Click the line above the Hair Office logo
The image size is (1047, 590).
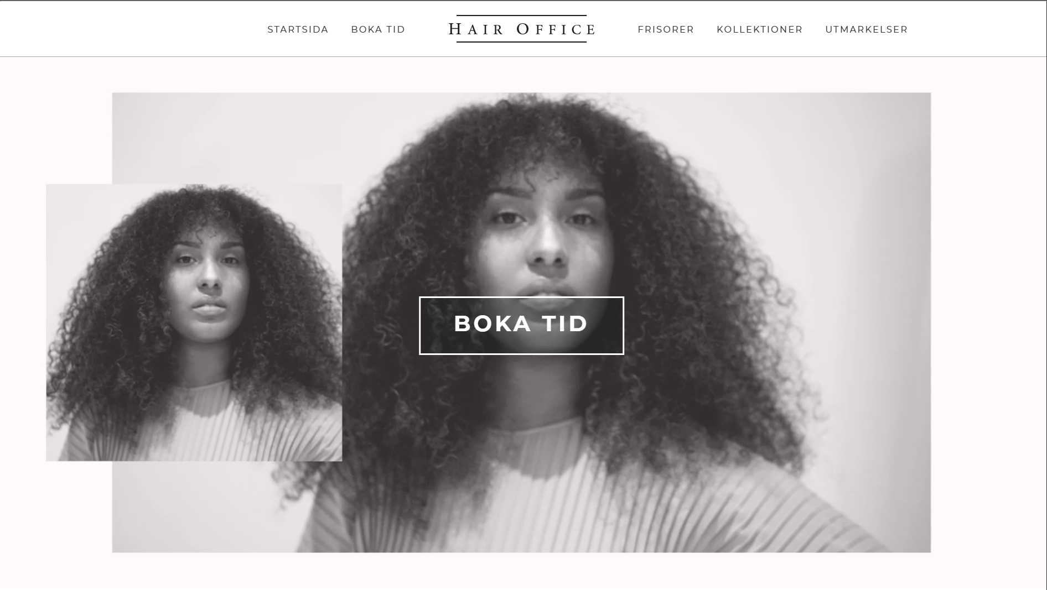[521, 15]
